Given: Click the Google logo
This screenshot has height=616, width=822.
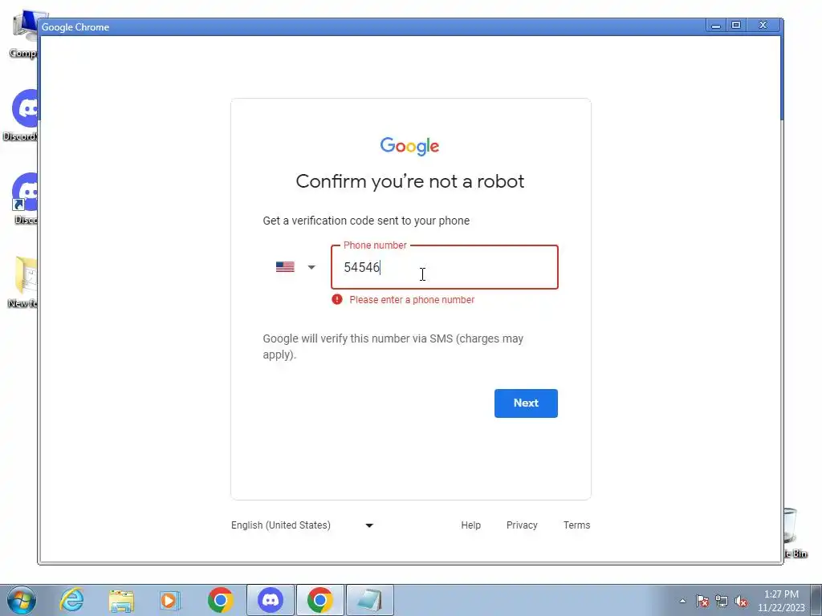Looking at the screenshot, I should pyautogui.click(x=409, y=146).
